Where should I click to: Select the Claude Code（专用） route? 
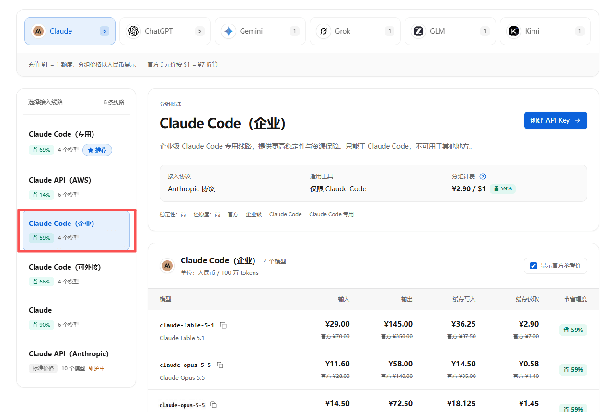pos(76,142)
